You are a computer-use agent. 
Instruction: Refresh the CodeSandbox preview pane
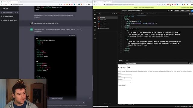pos(124,63)
